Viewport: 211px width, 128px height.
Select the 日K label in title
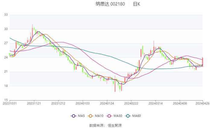pyautogui.click(x=137, y=4)
